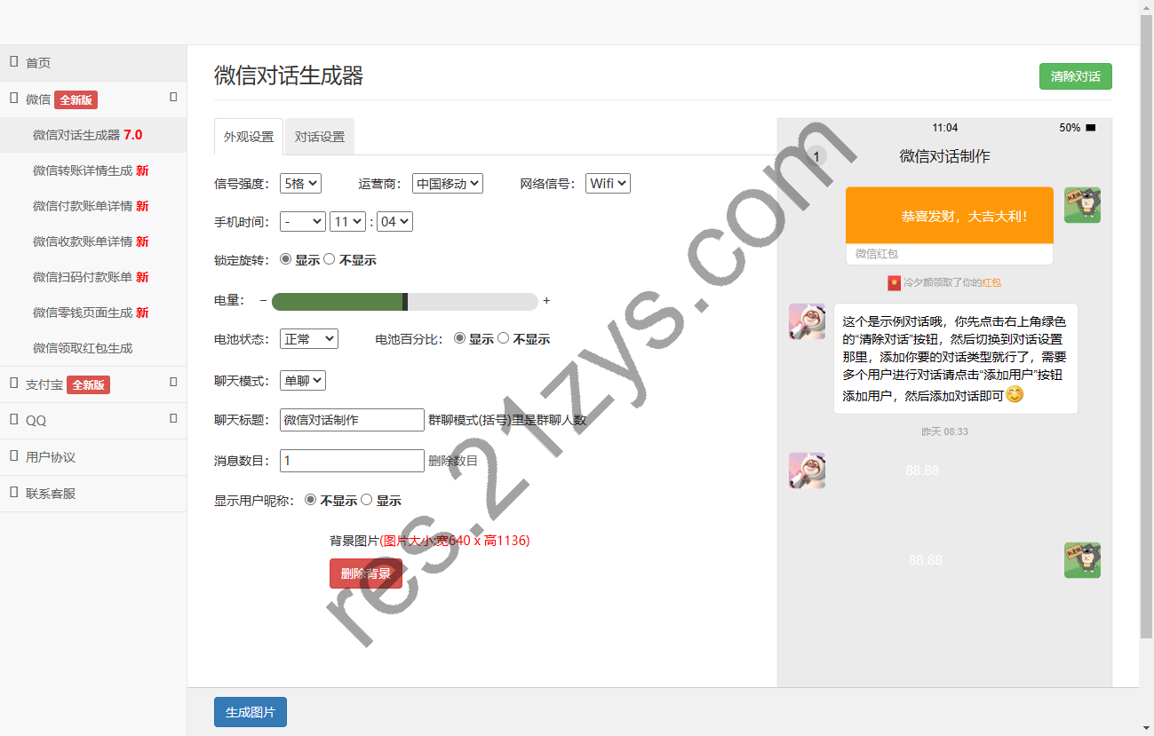Screen dimensions: 1154x736
Task: Click avatar next to orange red packet
Action: pyautogui.click(x=1082, y=205)
